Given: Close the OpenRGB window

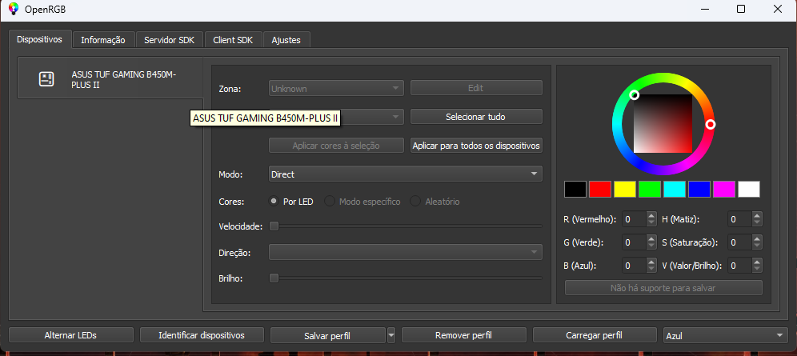Looking at the screenshot, I should tap(777, 9).
